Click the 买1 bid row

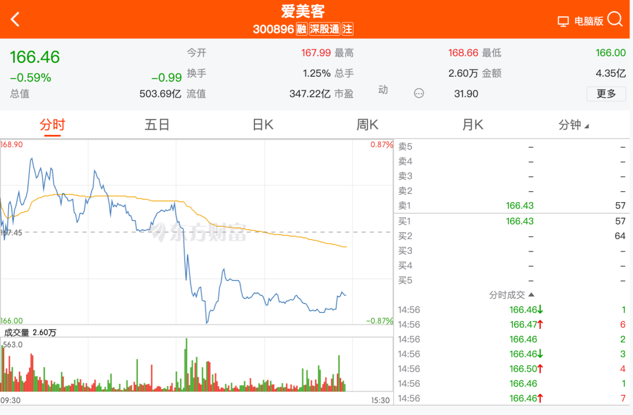tap(512, 221)
